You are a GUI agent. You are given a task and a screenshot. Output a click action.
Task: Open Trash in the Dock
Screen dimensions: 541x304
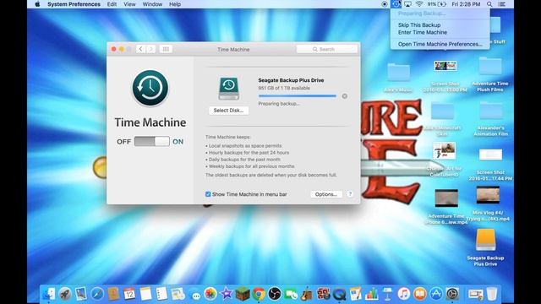tap(492, 294)
